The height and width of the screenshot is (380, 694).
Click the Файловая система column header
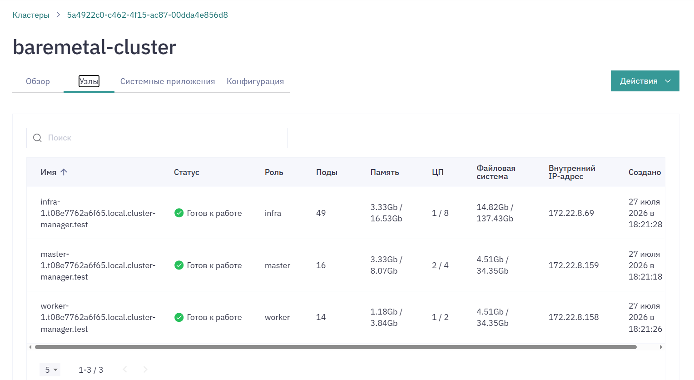(x=496, y=172)
